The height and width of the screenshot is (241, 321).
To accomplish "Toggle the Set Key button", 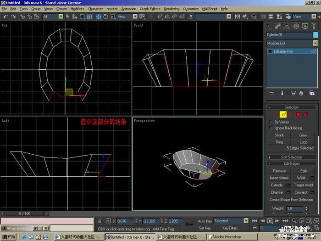I will pyautogui.click(x=205, y=228).
